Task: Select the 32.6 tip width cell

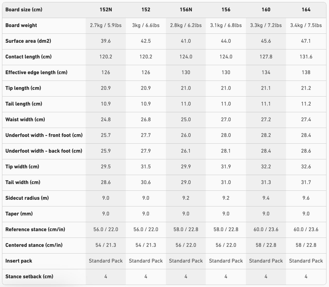Action: click(306, 167)
